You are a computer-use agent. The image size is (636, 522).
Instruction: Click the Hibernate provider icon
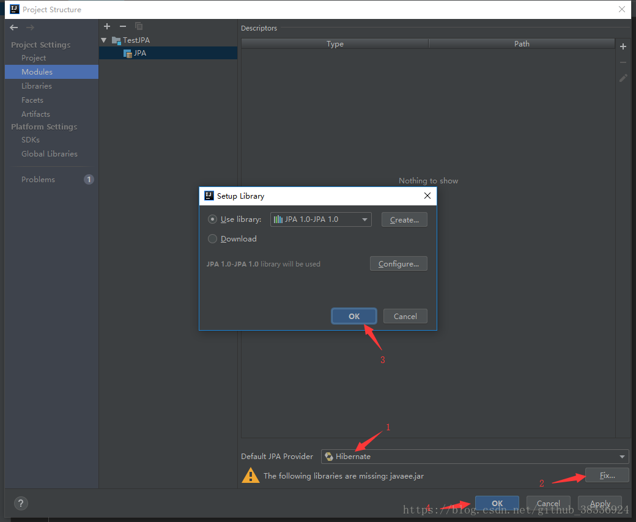[329, 457]
